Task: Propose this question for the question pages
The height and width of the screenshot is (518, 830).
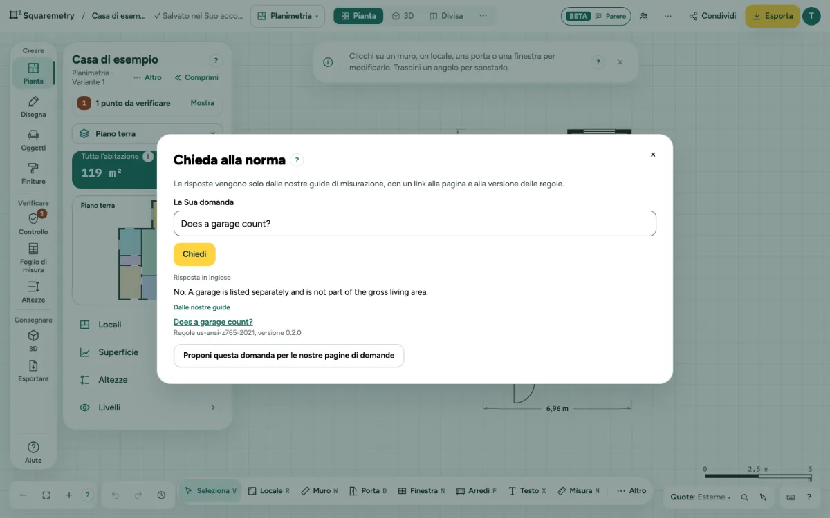Action: (x=288, y=356)
